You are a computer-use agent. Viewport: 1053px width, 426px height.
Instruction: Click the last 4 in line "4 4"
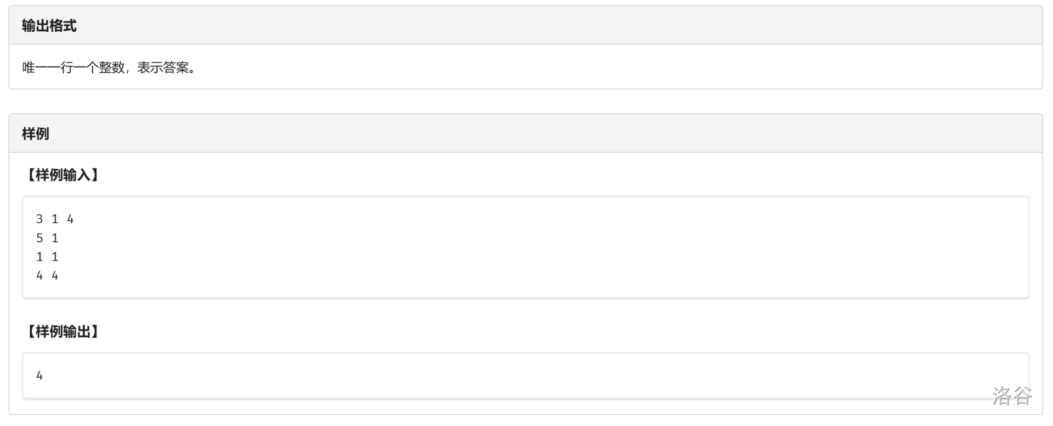[x=55, y=275]
